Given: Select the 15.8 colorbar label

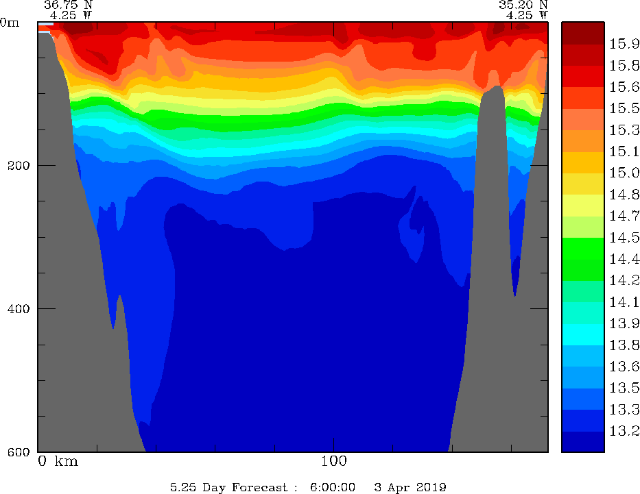Looking at the screenshot, I should (624, 66).
